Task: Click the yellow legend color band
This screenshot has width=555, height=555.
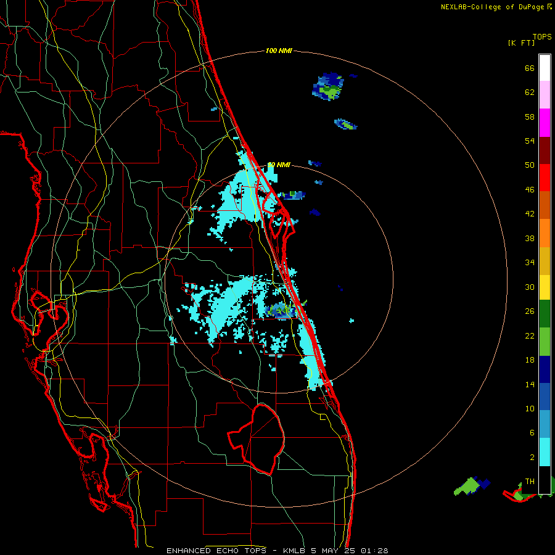Action: (x=545, y=287)
